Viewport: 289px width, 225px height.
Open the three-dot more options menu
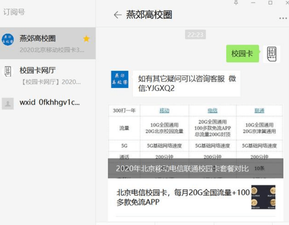283,18
